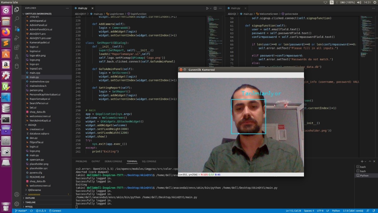The width and height of the screenshot is (378, 213).
Task: Split the left editor group
Action: (215, 8)
